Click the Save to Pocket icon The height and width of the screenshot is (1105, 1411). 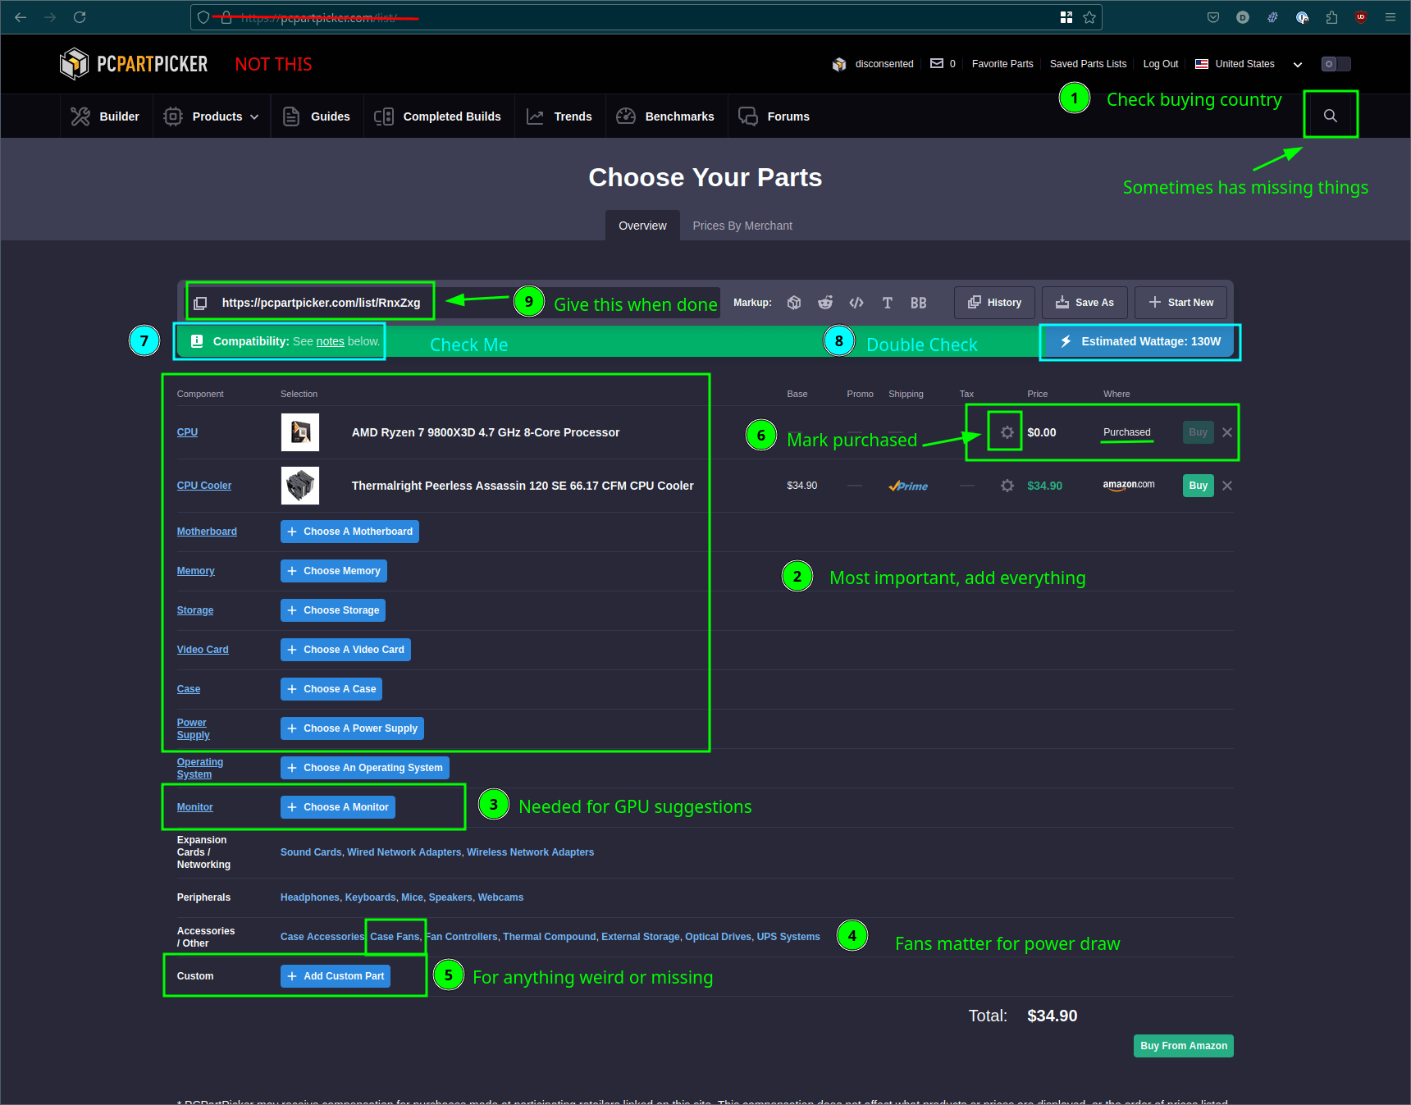[x=1213, y=17]
